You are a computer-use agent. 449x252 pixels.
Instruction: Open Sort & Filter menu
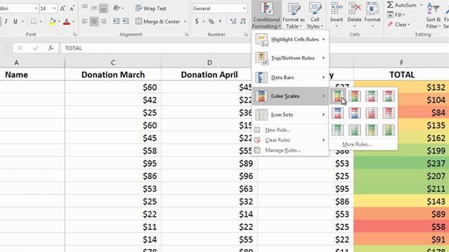tap(433, 15)
